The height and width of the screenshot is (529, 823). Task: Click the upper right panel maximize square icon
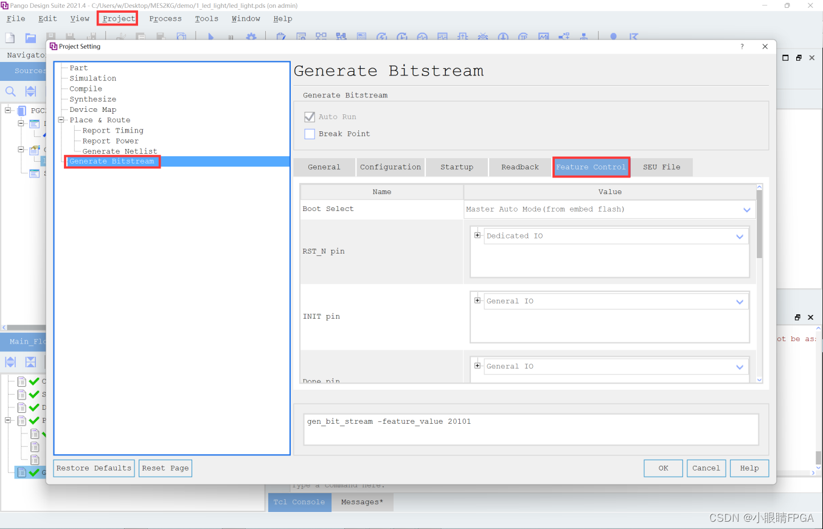click(785, 58)
